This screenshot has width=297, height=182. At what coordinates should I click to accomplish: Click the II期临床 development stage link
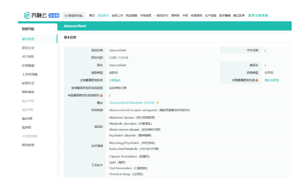[115, 80]
